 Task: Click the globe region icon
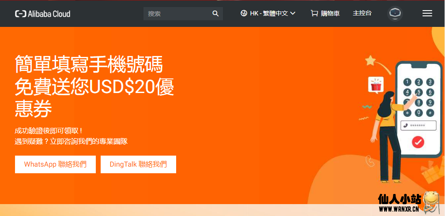click(244, 13)
